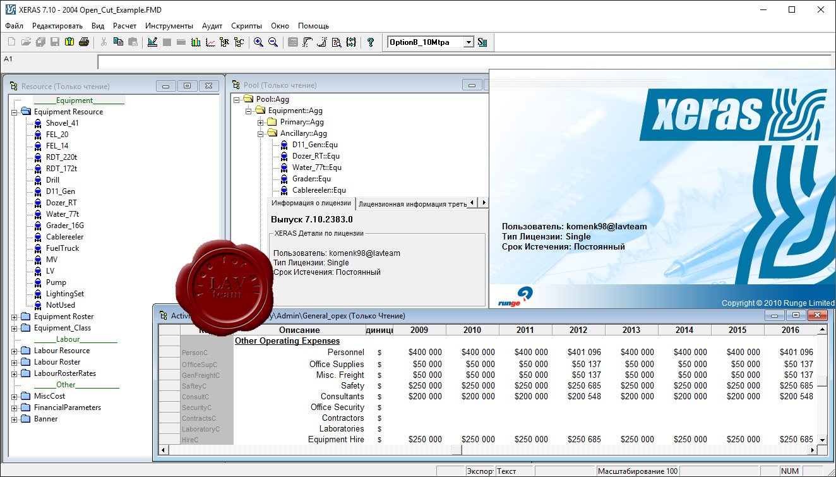
Task: Click the Copy toolbar icon
Action: 118,42
